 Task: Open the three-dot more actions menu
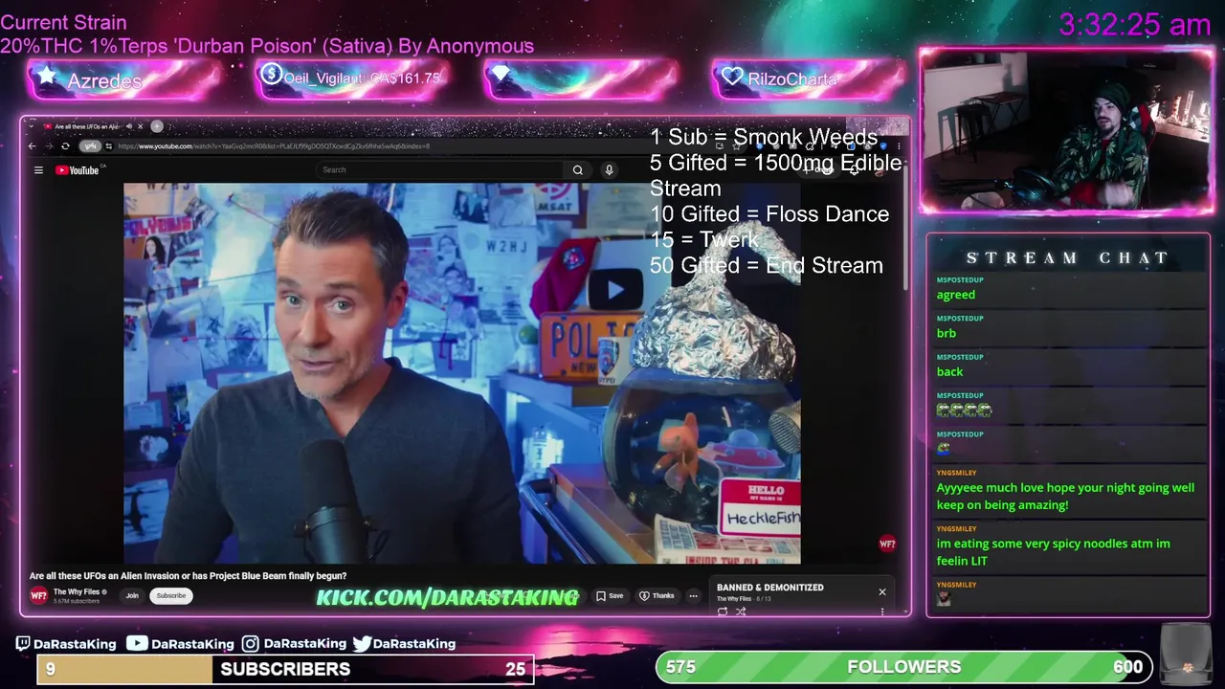pos(693,595)
